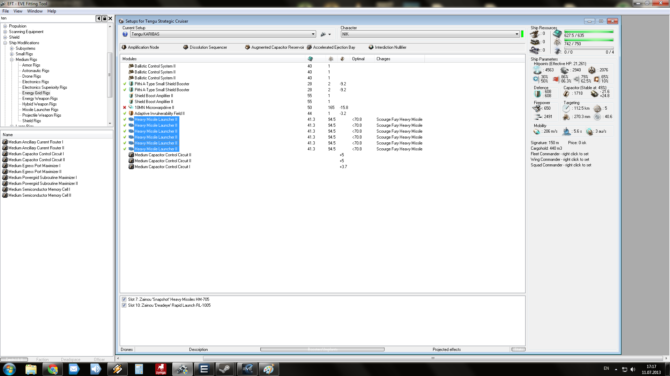Click the EM resistance icon
670x376 pixels.
coord(536,79)
